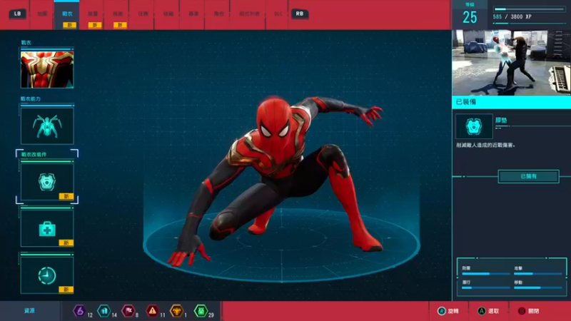Open the 招式列表 (Moves List) tab
Screen dimensions: 571x321
pos(249,14)
